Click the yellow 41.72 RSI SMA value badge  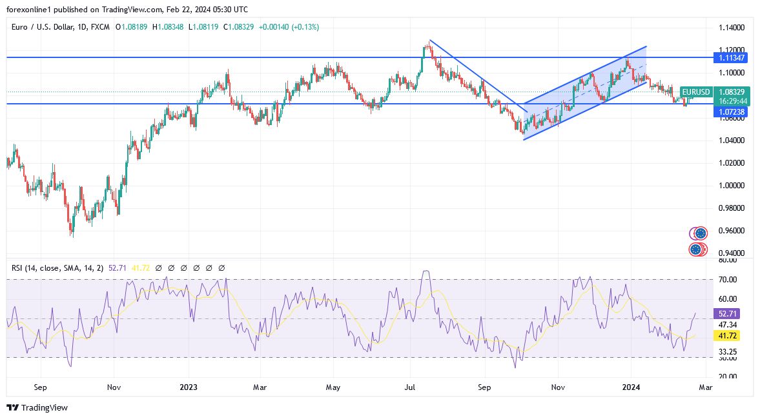point(726,335)
